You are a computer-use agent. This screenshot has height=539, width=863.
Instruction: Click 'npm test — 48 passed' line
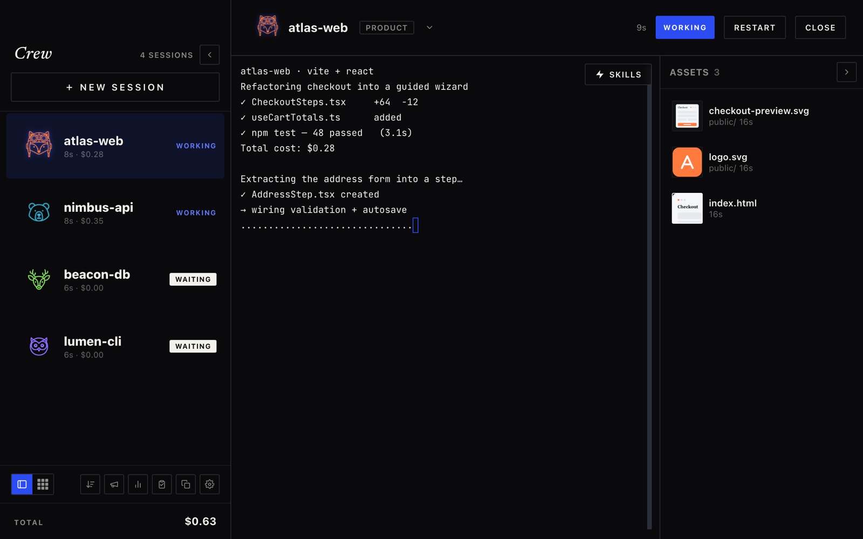tap(326, 133)
